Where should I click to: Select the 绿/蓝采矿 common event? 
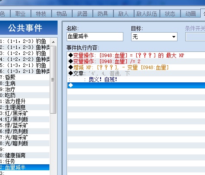pyautogui.click(x=24, y=125)
